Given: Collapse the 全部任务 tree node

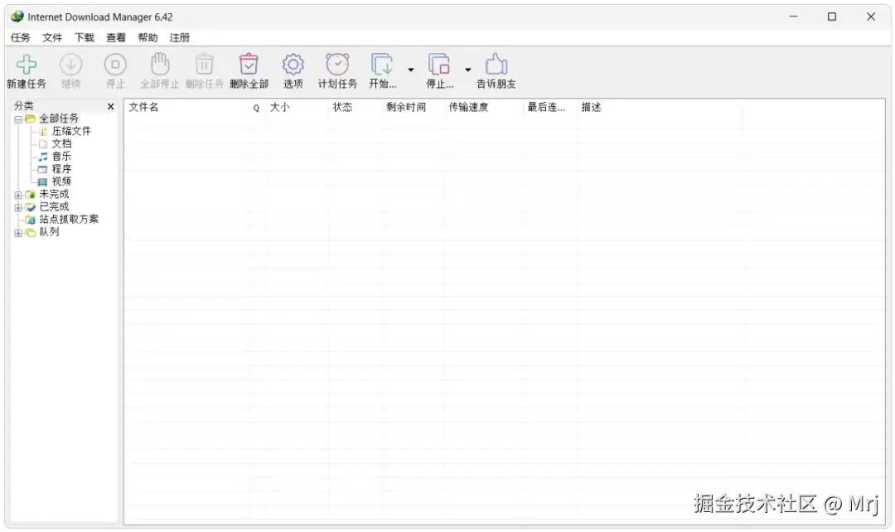Looking at the screenshot, I should pyautogui.click(x=18, y=119).
